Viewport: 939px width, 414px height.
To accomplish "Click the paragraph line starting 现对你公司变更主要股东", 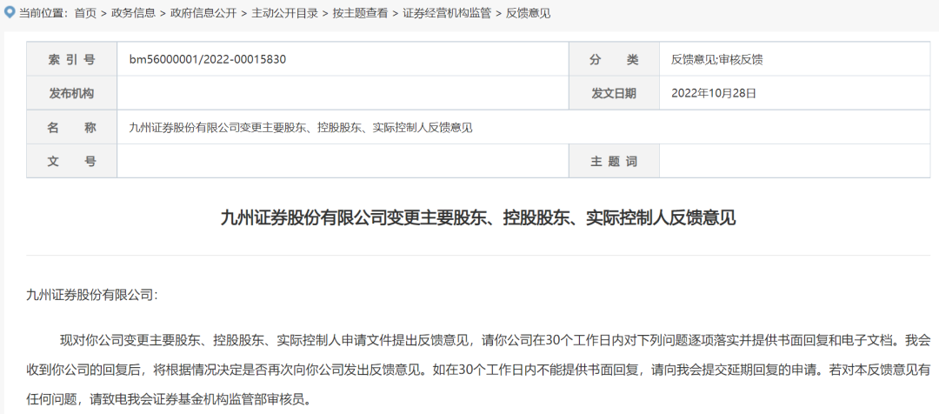I will [496, 341].
